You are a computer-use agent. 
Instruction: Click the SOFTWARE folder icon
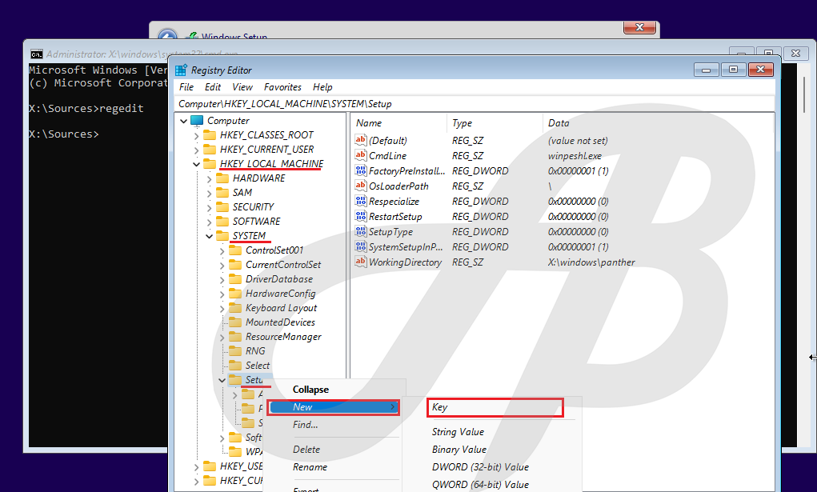point(222,222)
